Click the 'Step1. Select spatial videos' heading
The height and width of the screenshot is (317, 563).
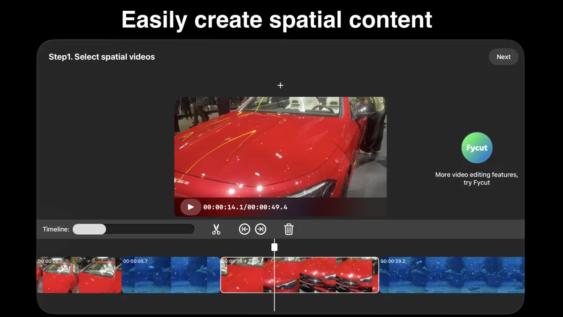click(x=102, y=57)
